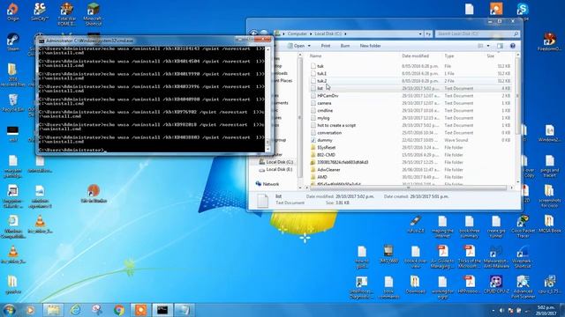The height and width of the screenshot is (317, 565).
Task: Click Explorer horizontal scrollbar right arrow
Action: 511,188
